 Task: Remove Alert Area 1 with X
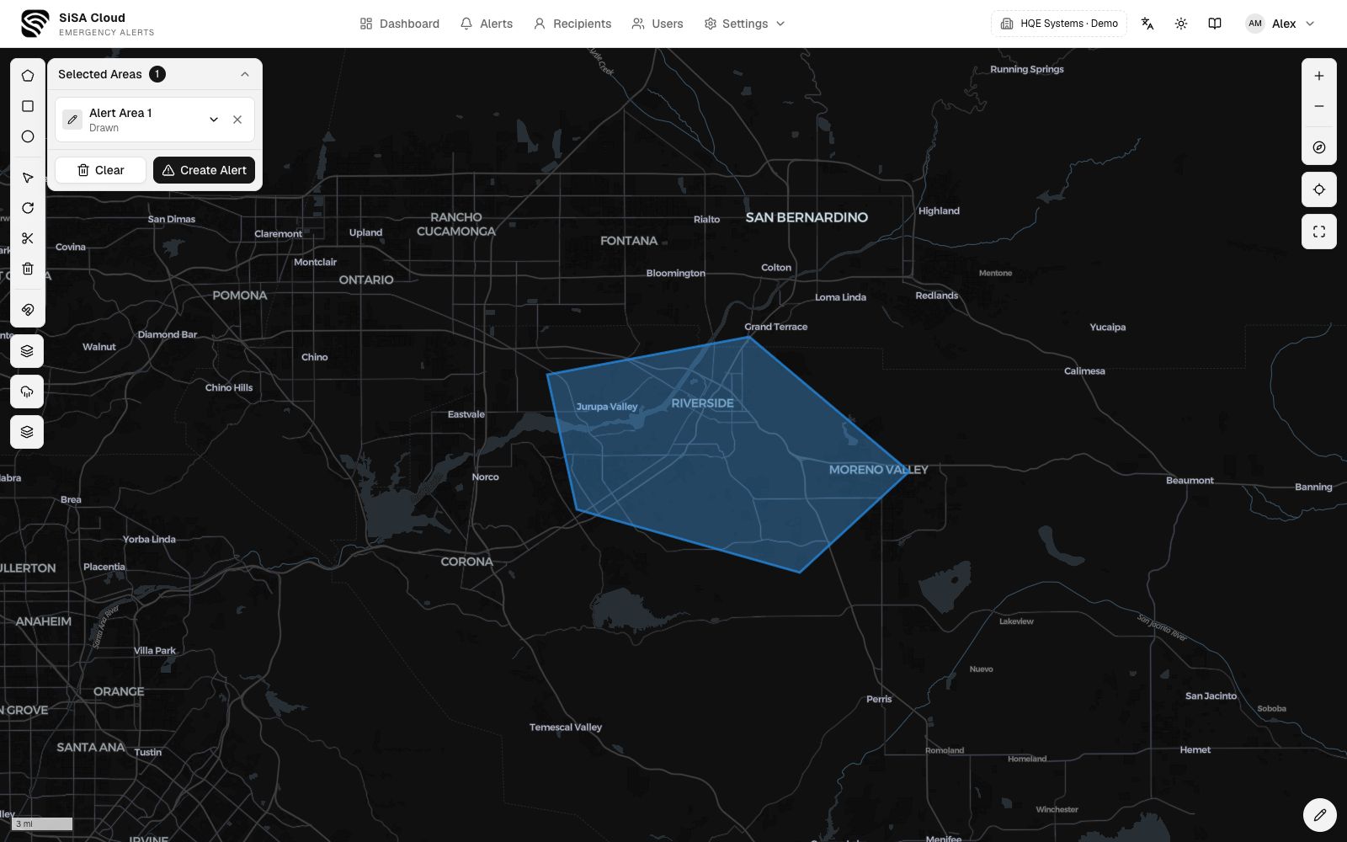click(237, 120)
